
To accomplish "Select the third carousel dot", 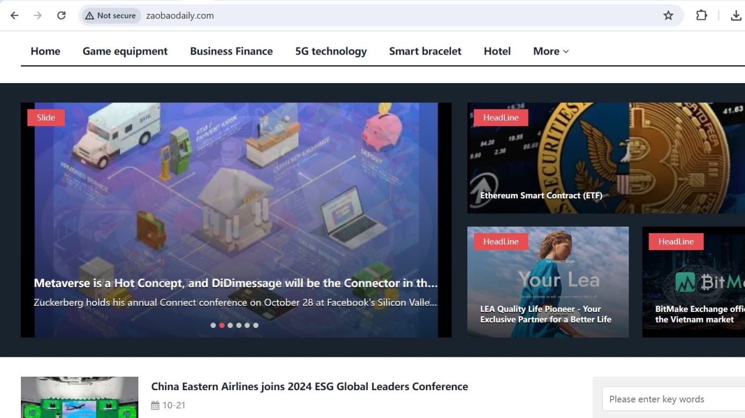I will coord(230,325).
